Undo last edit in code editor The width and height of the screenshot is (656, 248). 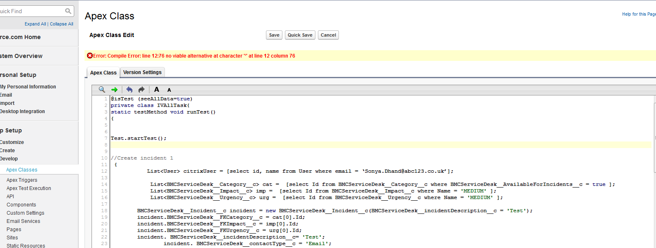pos(129,89)
